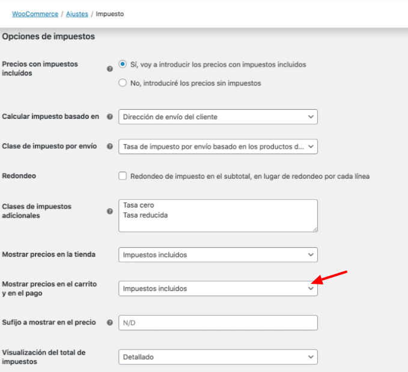Screen dimensions: 408x372
Task: Grab the textarea resize handle corner
Action: (x=315, y=229)
